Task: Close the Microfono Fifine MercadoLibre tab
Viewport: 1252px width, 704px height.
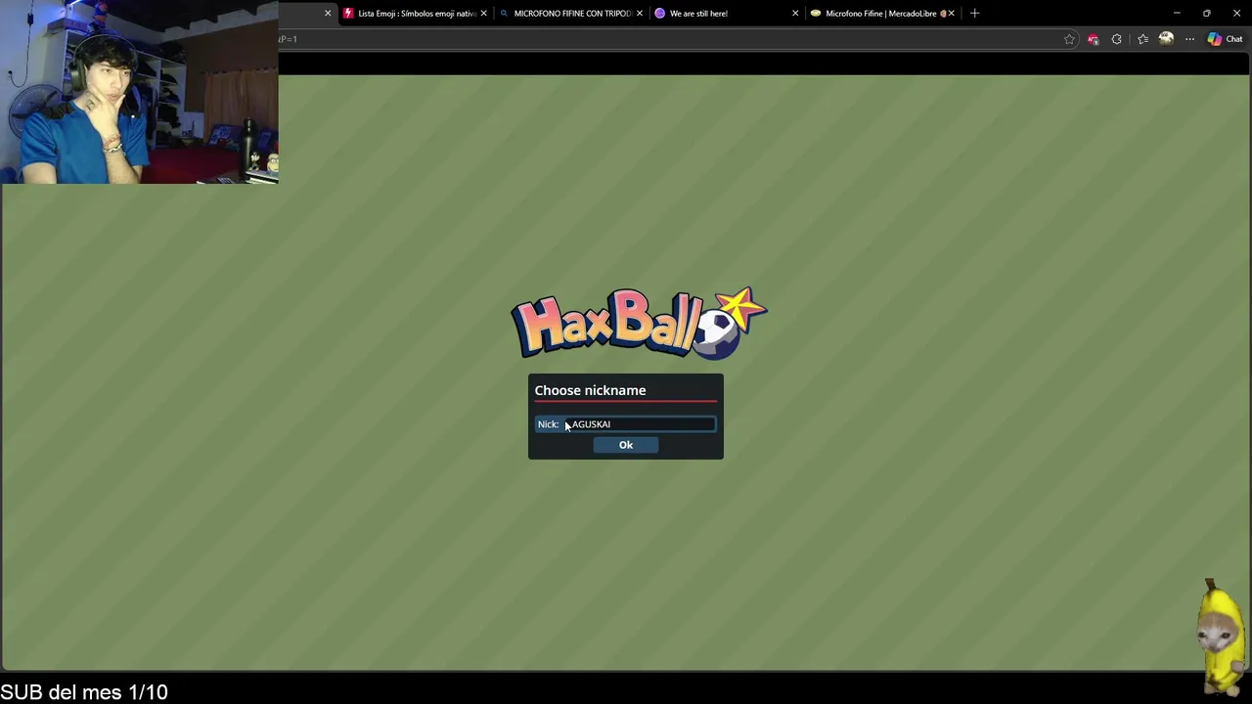Action: pos(951,14)
